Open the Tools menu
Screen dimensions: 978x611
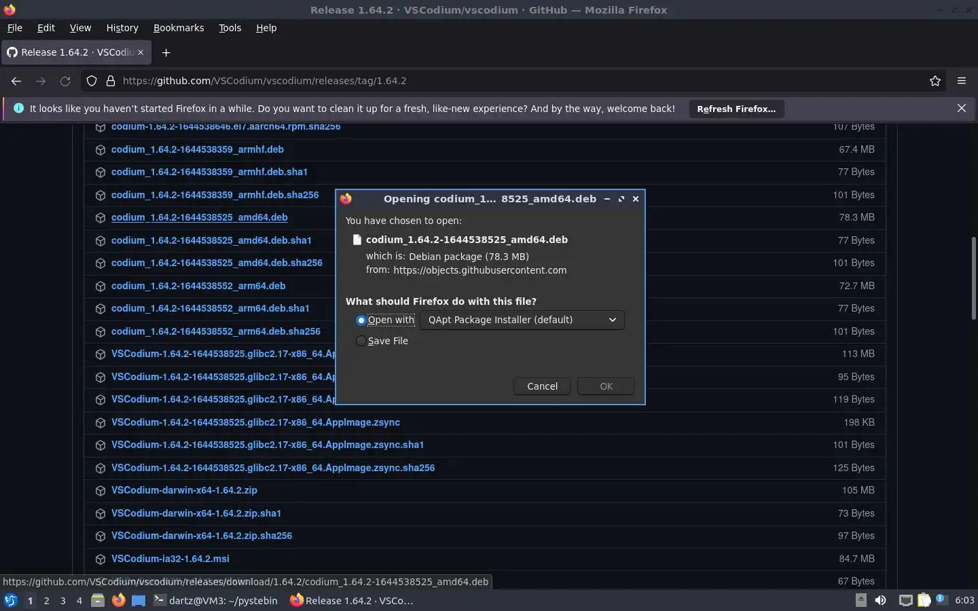[230, 28]
